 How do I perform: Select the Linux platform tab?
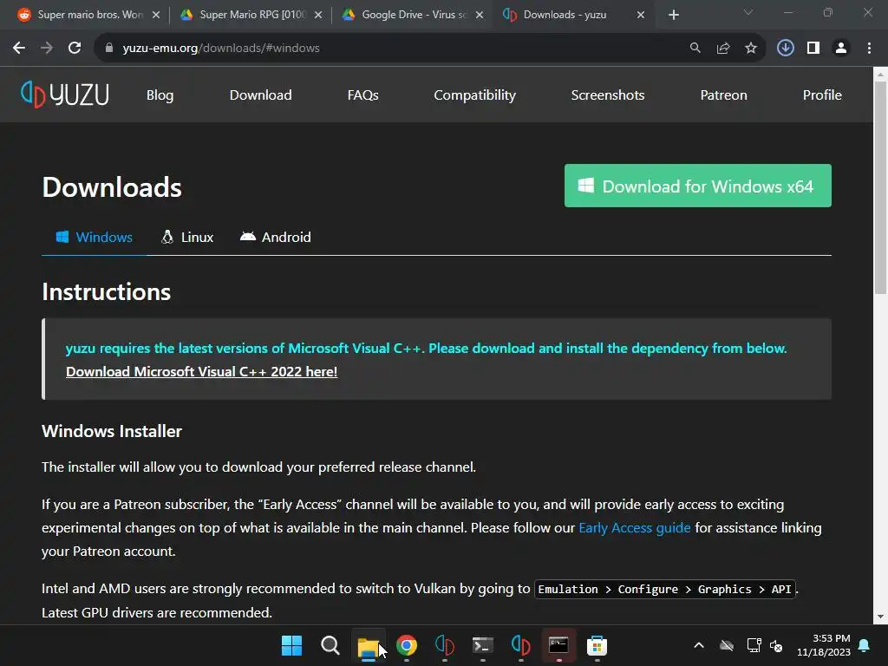coord(187,238)
